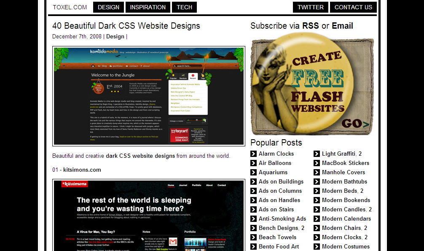Open the Modern Candles post
The height and width of the screenshot is (251, 424).
(343, 209)
